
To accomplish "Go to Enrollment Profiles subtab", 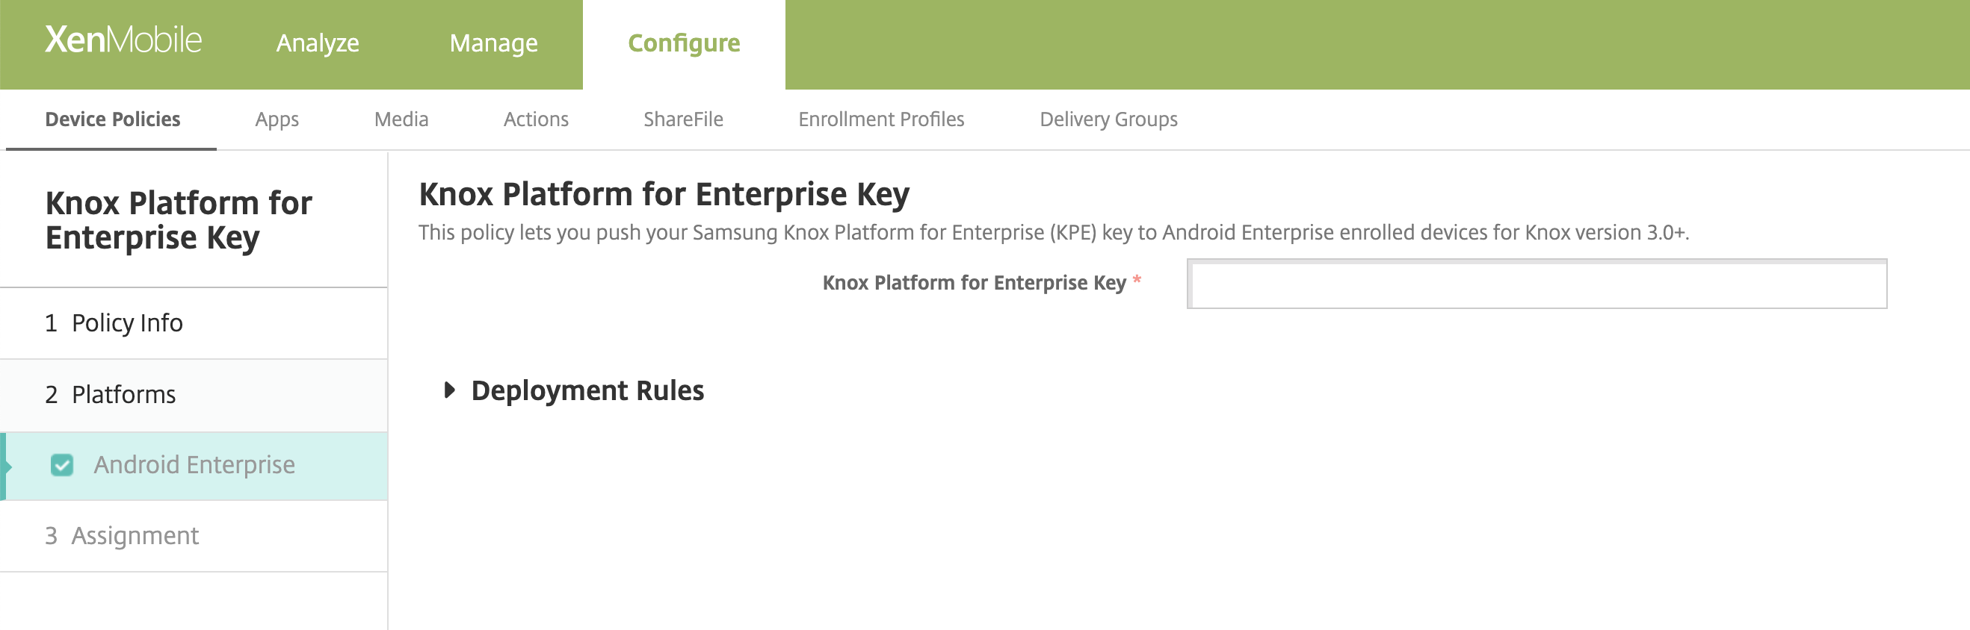I will coord(881,119).
